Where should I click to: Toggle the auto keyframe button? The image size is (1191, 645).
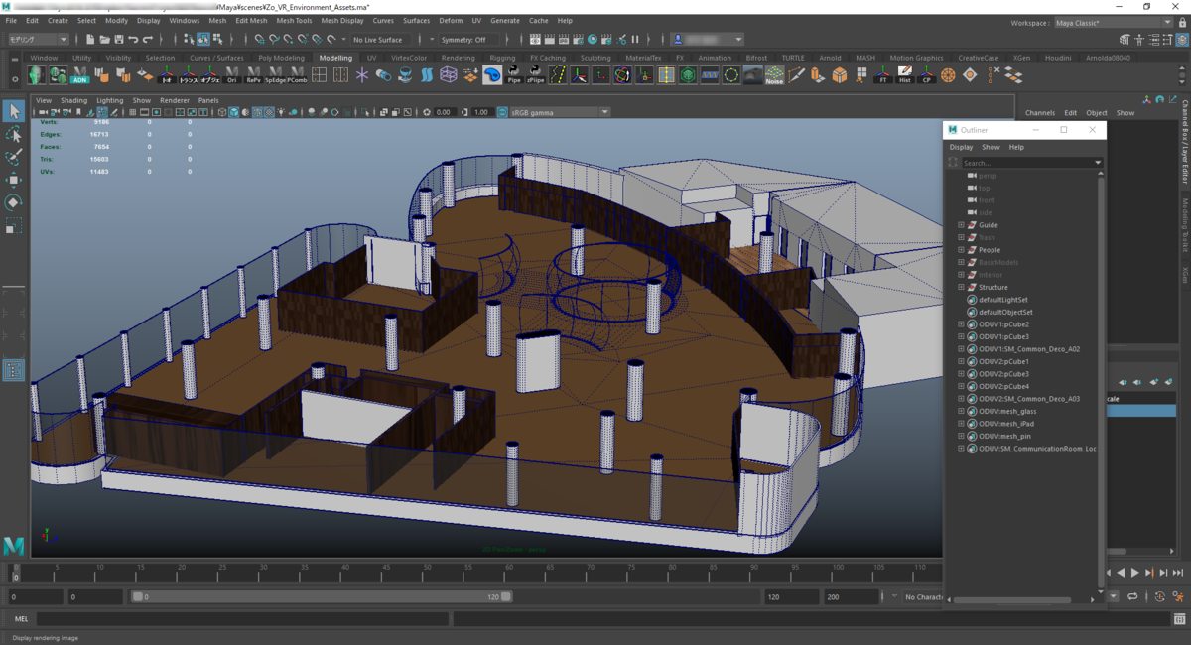1158,597
